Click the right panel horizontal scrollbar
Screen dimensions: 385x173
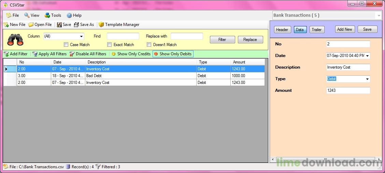coord(326,159)
